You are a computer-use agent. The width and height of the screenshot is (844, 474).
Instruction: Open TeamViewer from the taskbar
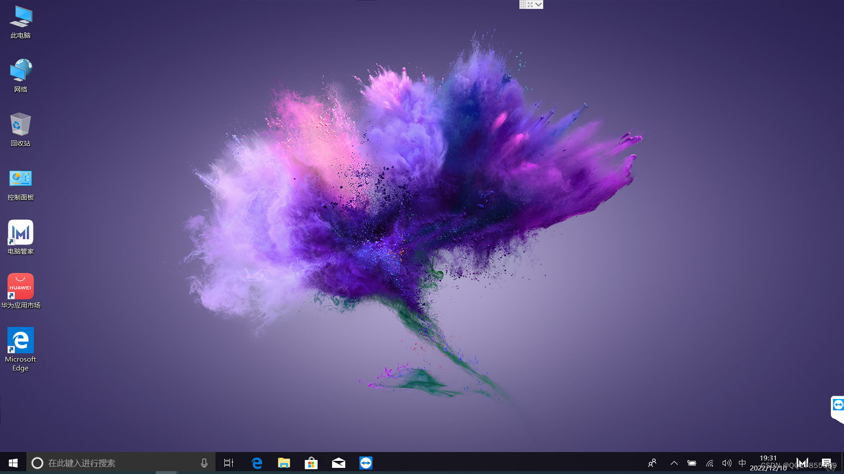click(365, 463)
